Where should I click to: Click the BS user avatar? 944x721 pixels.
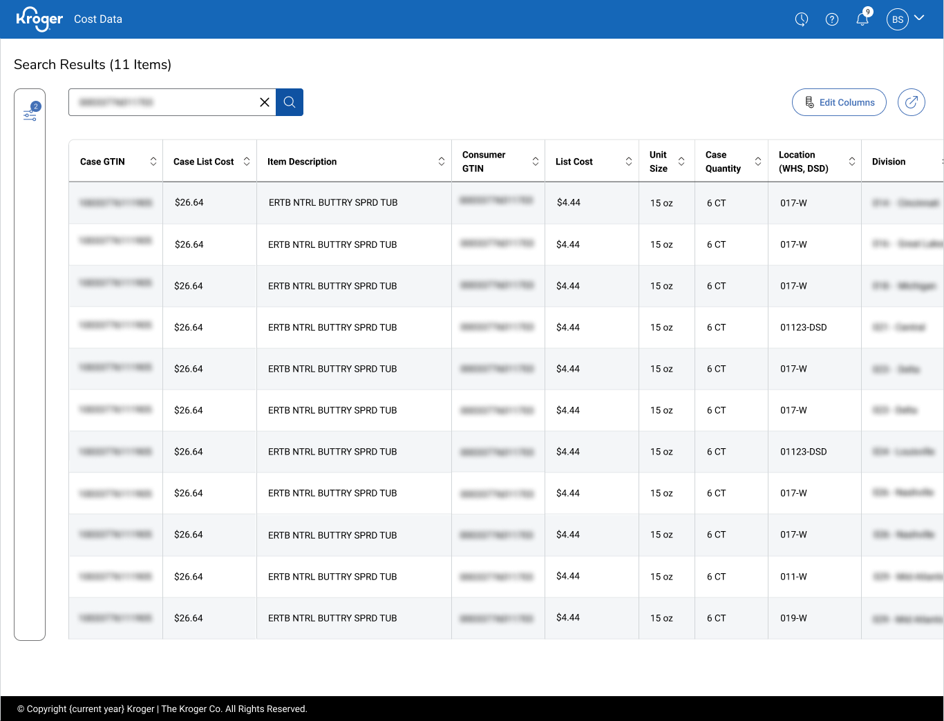(x=898, y=19)
